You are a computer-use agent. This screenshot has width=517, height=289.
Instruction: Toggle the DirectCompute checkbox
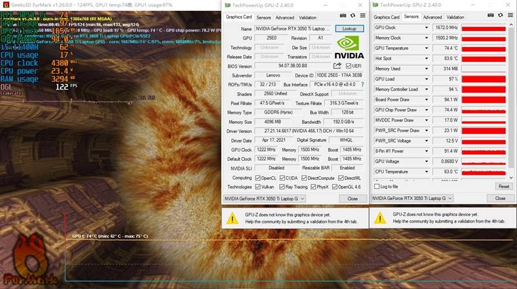[x=304, y=178]
